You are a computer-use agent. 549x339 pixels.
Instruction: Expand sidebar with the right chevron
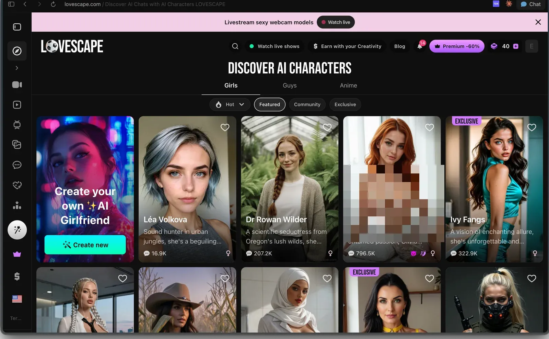[x=17, y=68]
